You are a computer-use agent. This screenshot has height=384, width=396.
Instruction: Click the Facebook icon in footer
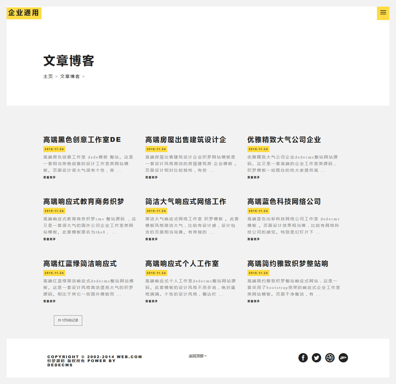click(x=303, y=358)
